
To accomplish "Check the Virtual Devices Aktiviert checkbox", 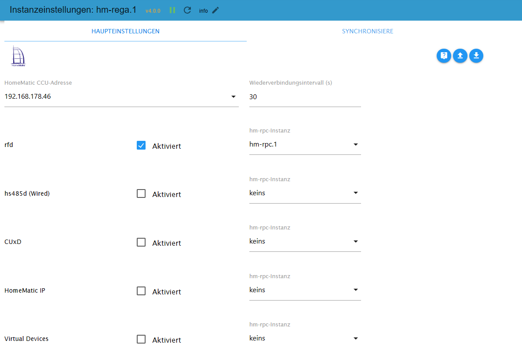I will click(x=141, y=340).
